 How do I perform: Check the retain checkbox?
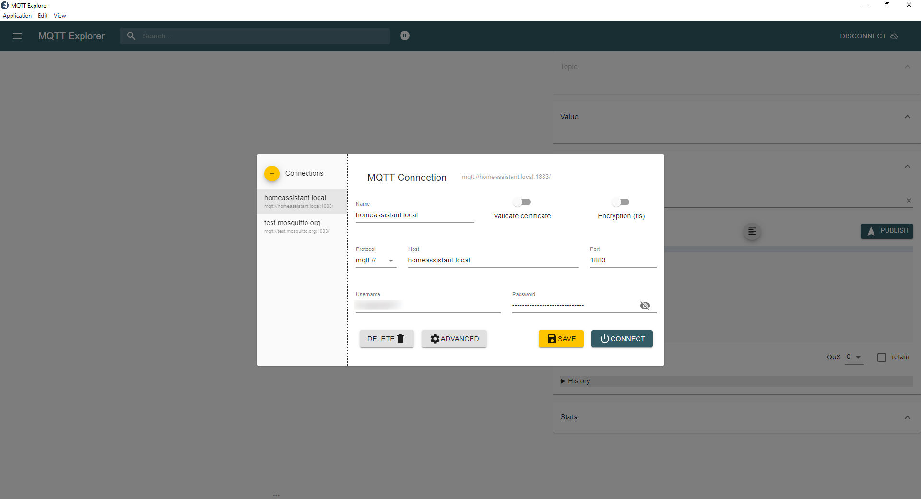[881, 357]
